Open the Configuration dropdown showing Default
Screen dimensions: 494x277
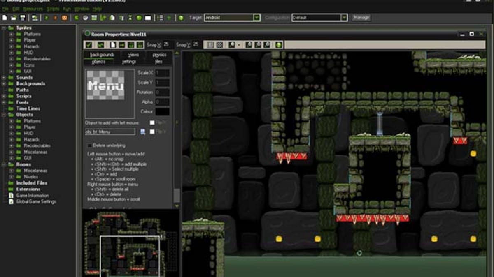(345, 18)
